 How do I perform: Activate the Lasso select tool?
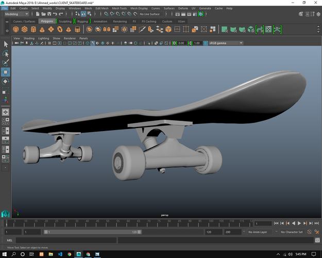pos(6,54)
